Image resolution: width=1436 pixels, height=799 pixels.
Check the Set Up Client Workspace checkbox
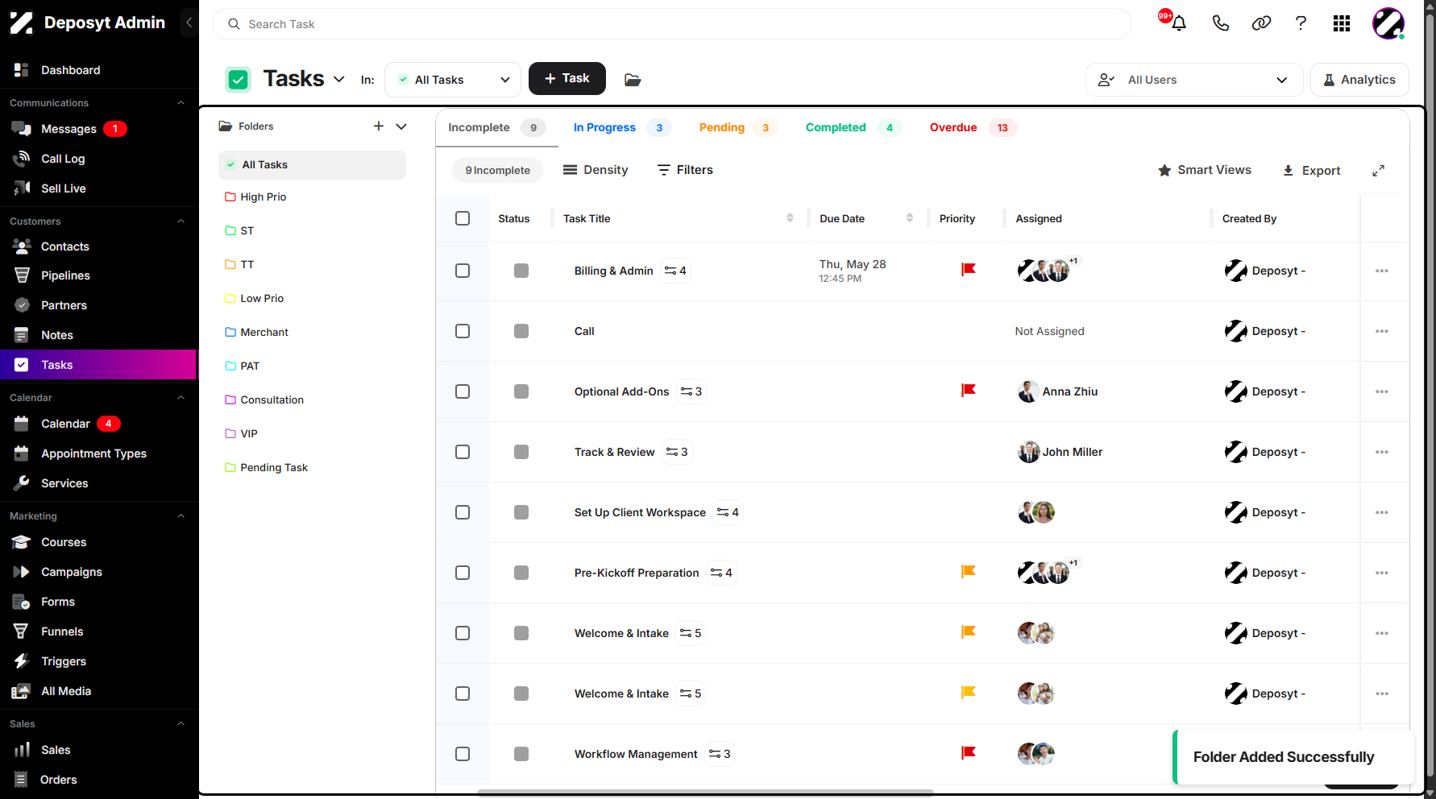[463, 512]
